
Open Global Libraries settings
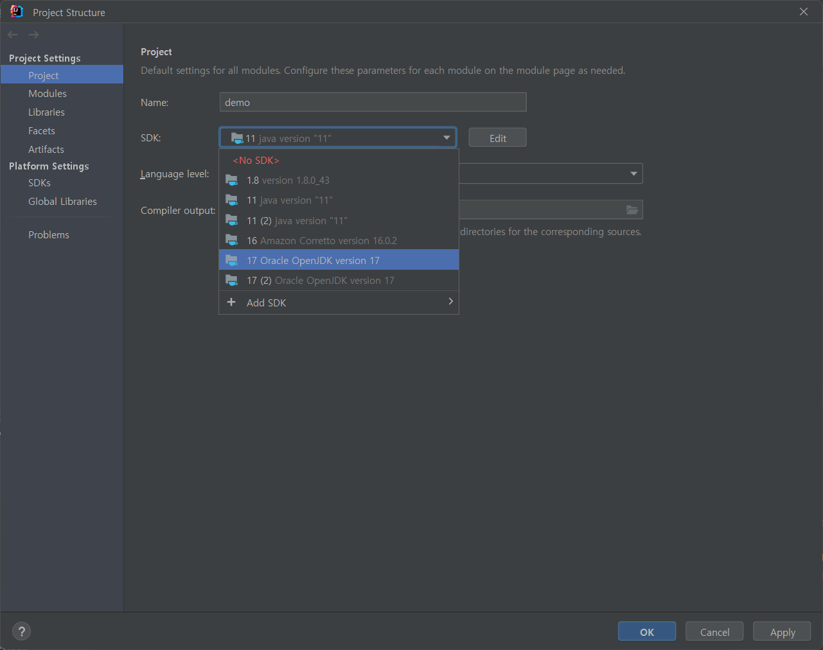tap(62, 202)
